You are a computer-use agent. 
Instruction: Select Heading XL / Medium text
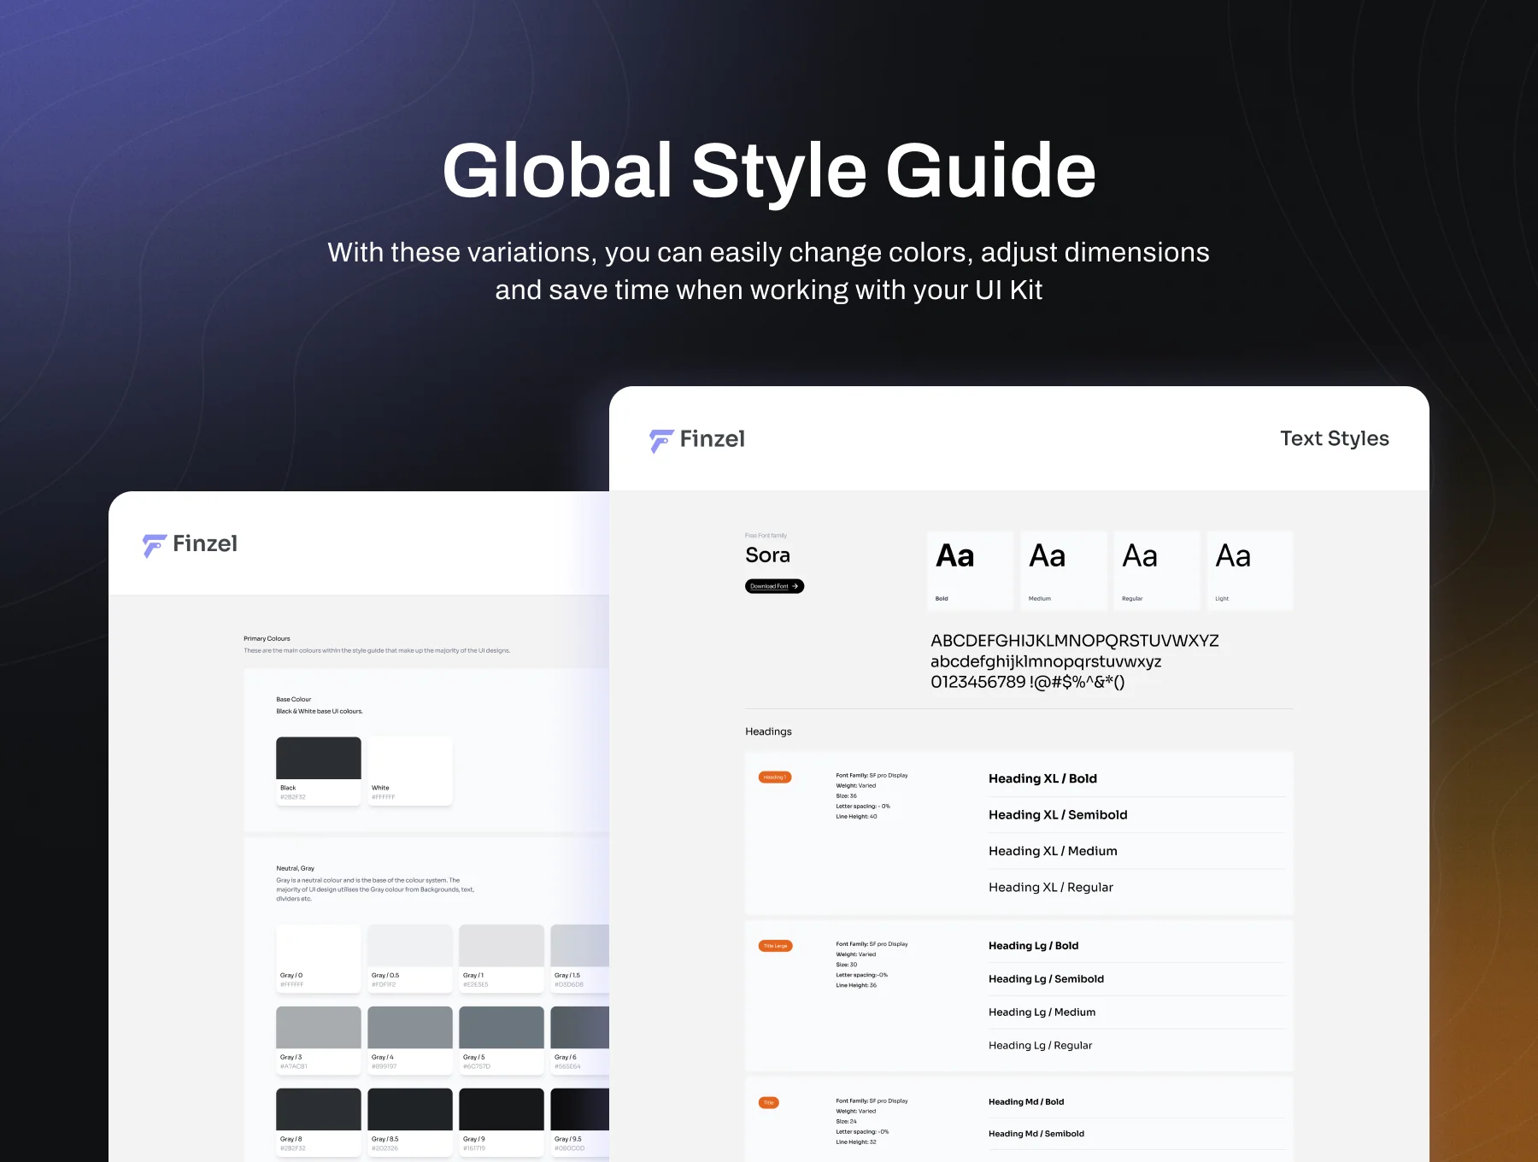coord(1053,851)
